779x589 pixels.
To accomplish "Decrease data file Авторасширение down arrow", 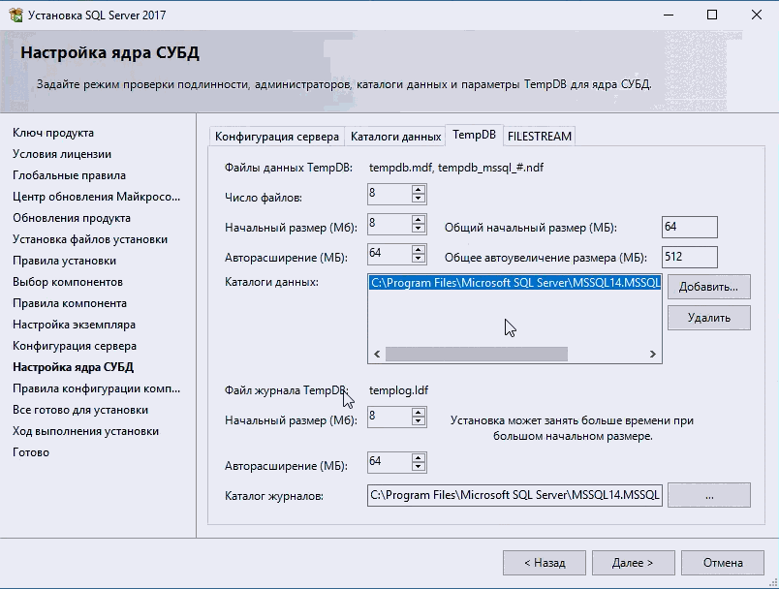I will coord(419,259).
